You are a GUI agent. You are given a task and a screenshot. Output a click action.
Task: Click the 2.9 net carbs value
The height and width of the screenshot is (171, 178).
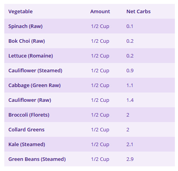[x=130, y=159]
